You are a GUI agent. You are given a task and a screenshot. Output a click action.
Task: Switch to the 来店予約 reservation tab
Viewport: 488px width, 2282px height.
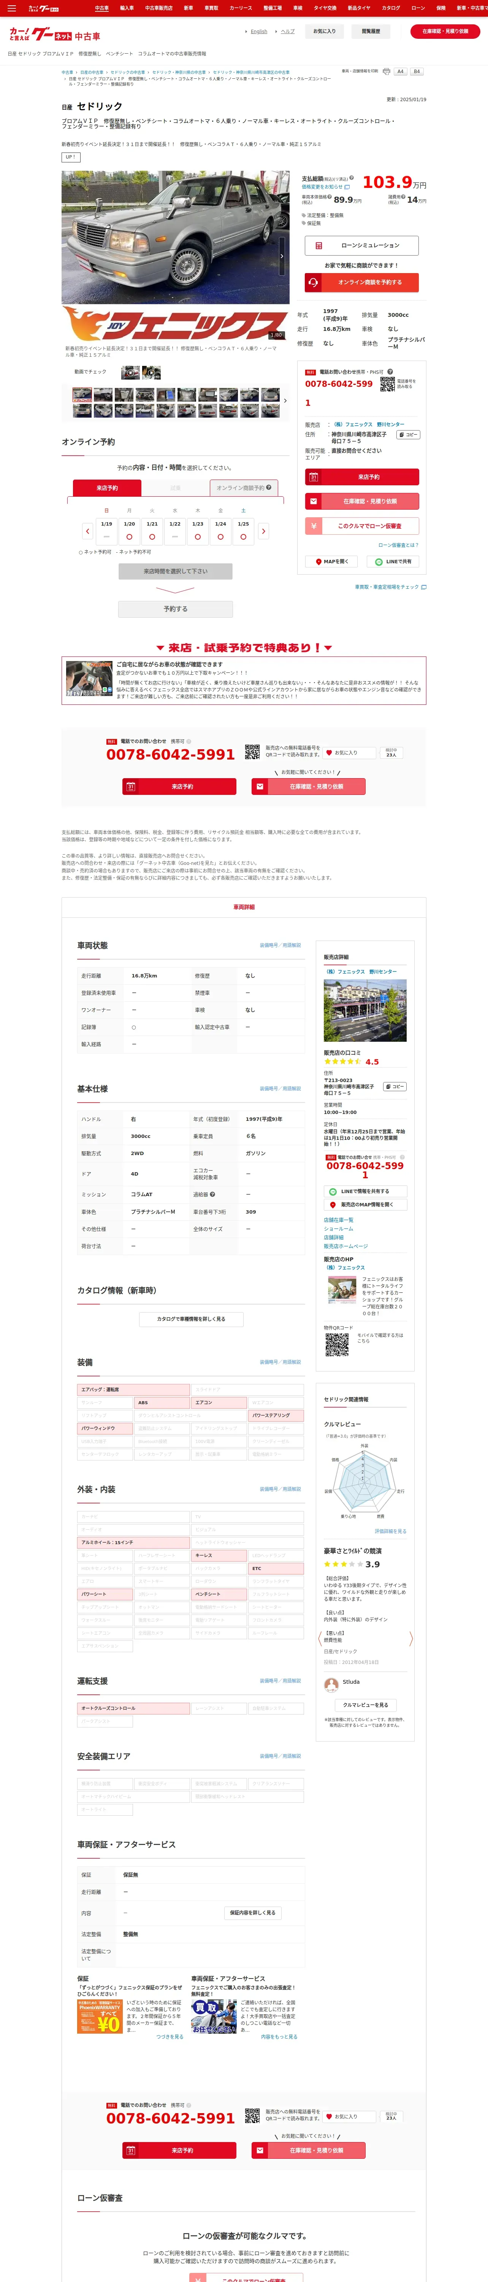[x=107, y=488]
